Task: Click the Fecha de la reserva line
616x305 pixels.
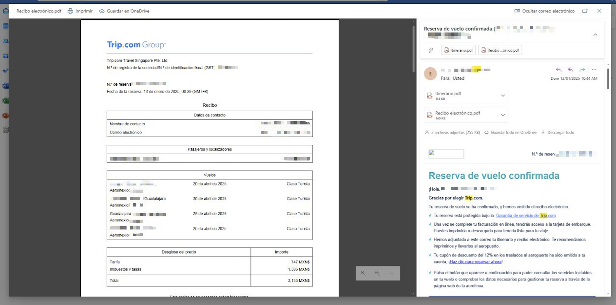Action: point(157,92)
